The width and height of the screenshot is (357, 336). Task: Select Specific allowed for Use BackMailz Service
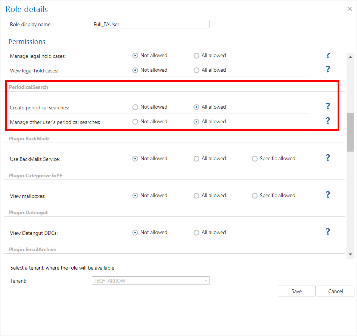coord(255,159)
